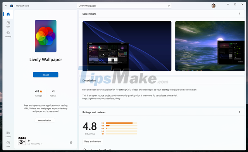Image resolution: width=248 pixels, height=152 pixels.
Task: Click the Ratings and reviews heading
Action: coord(94,112)
